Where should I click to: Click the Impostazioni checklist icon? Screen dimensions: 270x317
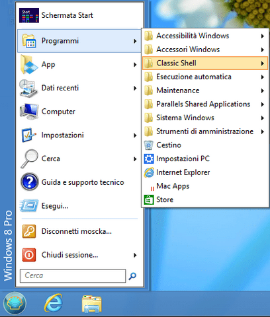pyautogui.click(x=28, y=135)
